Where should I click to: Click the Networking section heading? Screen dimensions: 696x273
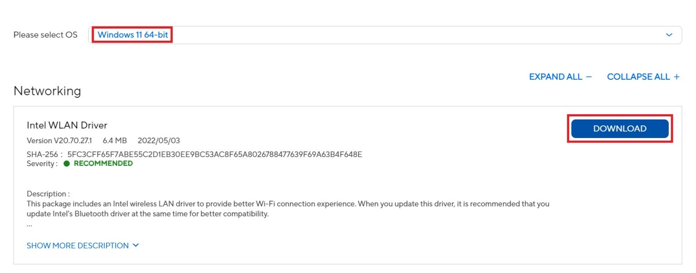(47, 91)
